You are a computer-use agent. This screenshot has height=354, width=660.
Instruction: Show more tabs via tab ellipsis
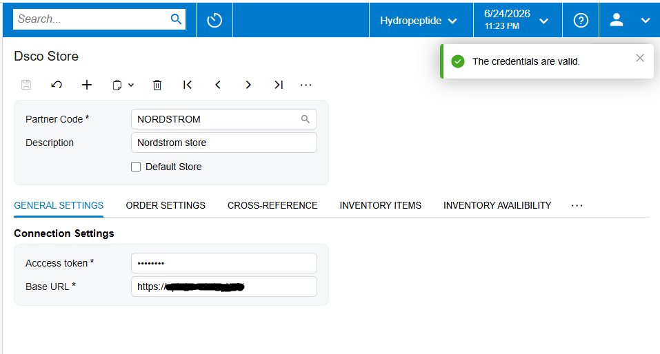click(x=577, y=206)
